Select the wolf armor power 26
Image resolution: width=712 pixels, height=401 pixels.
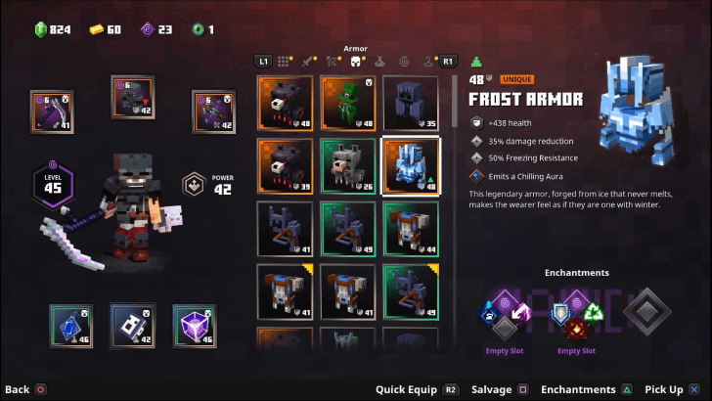click(348, 166)
